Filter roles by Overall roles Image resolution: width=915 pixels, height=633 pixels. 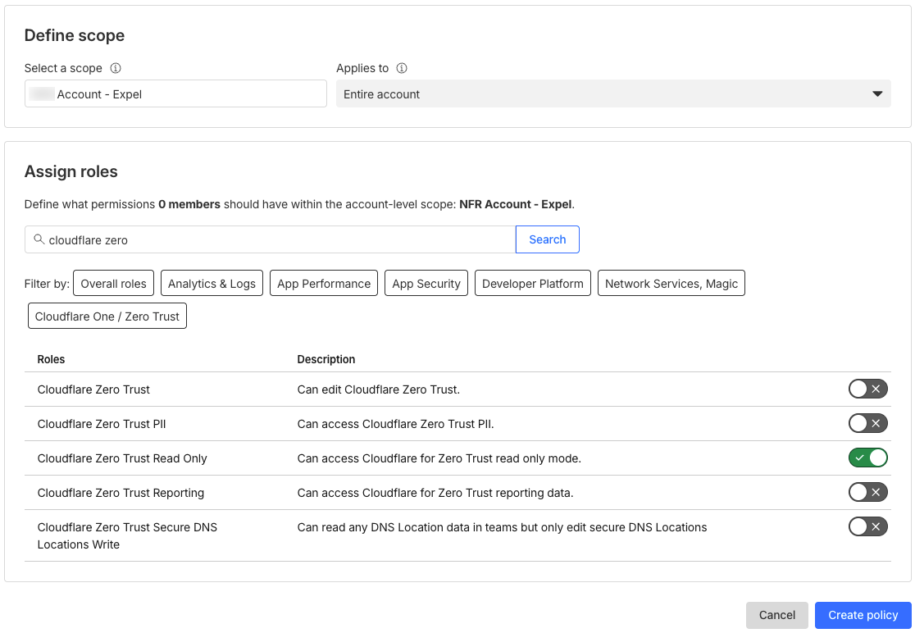[113, 284]
